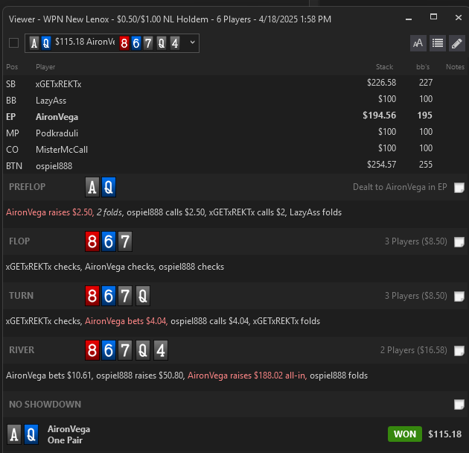The width and height of the screenshot is (469, 453).
Task: Click the bb's column header
Action: [423, 67]
